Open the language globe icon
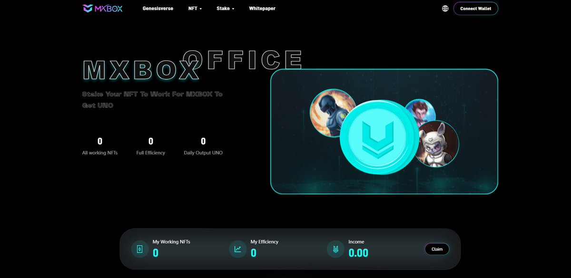The height and width of the screenshot is (278, 571). click(x=445, y=9)
